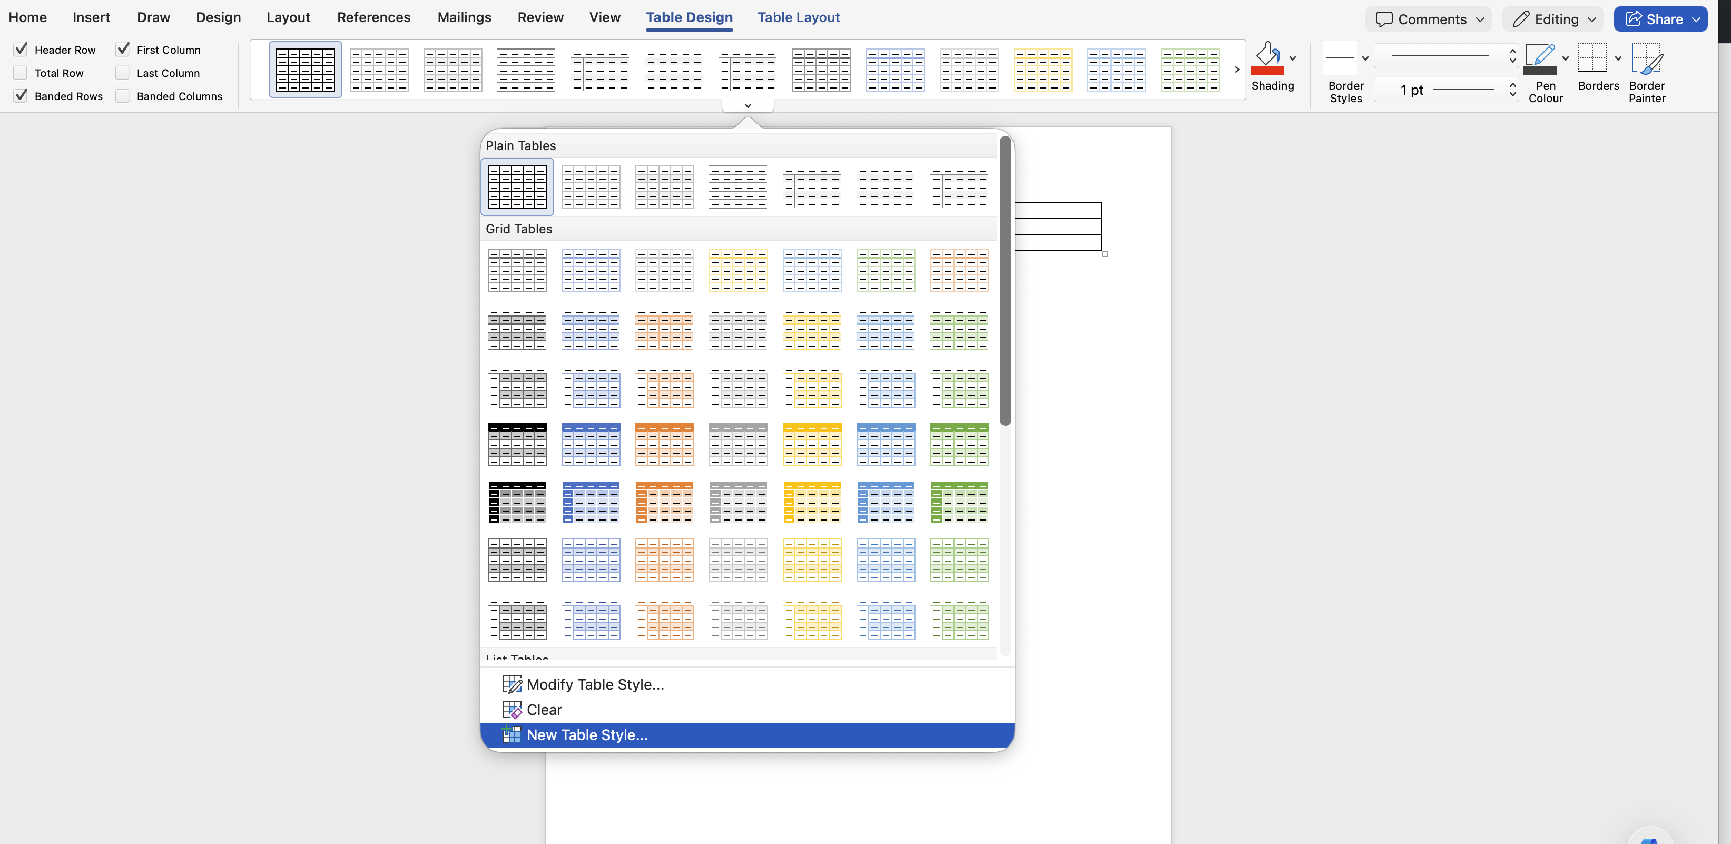Image resolution: width=1731 pixels, height=844 pixels.
Task: Enable Banded Columns
Action: 122,95
